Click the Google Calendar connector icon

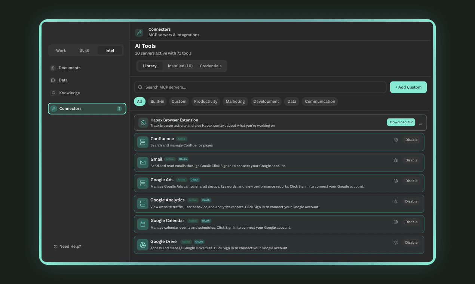click(142, 224)
